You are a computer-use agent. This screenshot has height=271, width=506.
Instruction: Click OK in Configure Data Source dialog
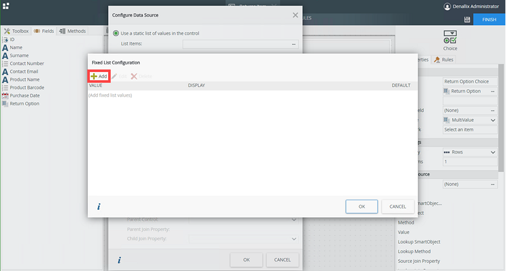click(x=246, y=260)
